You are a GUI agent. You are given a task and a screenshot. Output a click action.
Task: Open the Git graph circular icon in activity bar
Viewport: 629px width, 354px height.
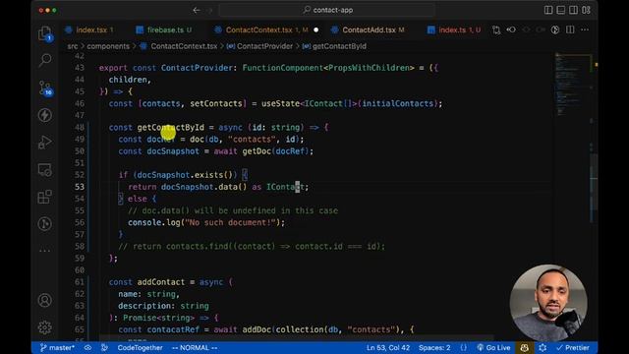[x=45, y=223]
